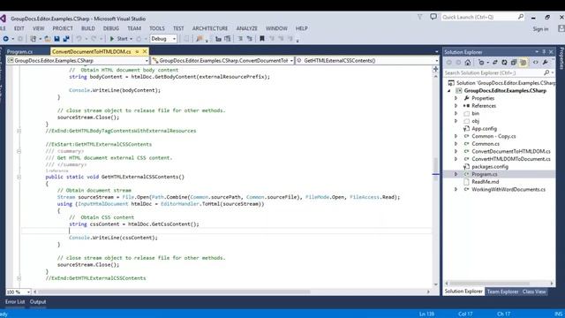Uncomment the selected lines icon
The image size is (565, 318).
pyautogui.click(x=249, y=39)
